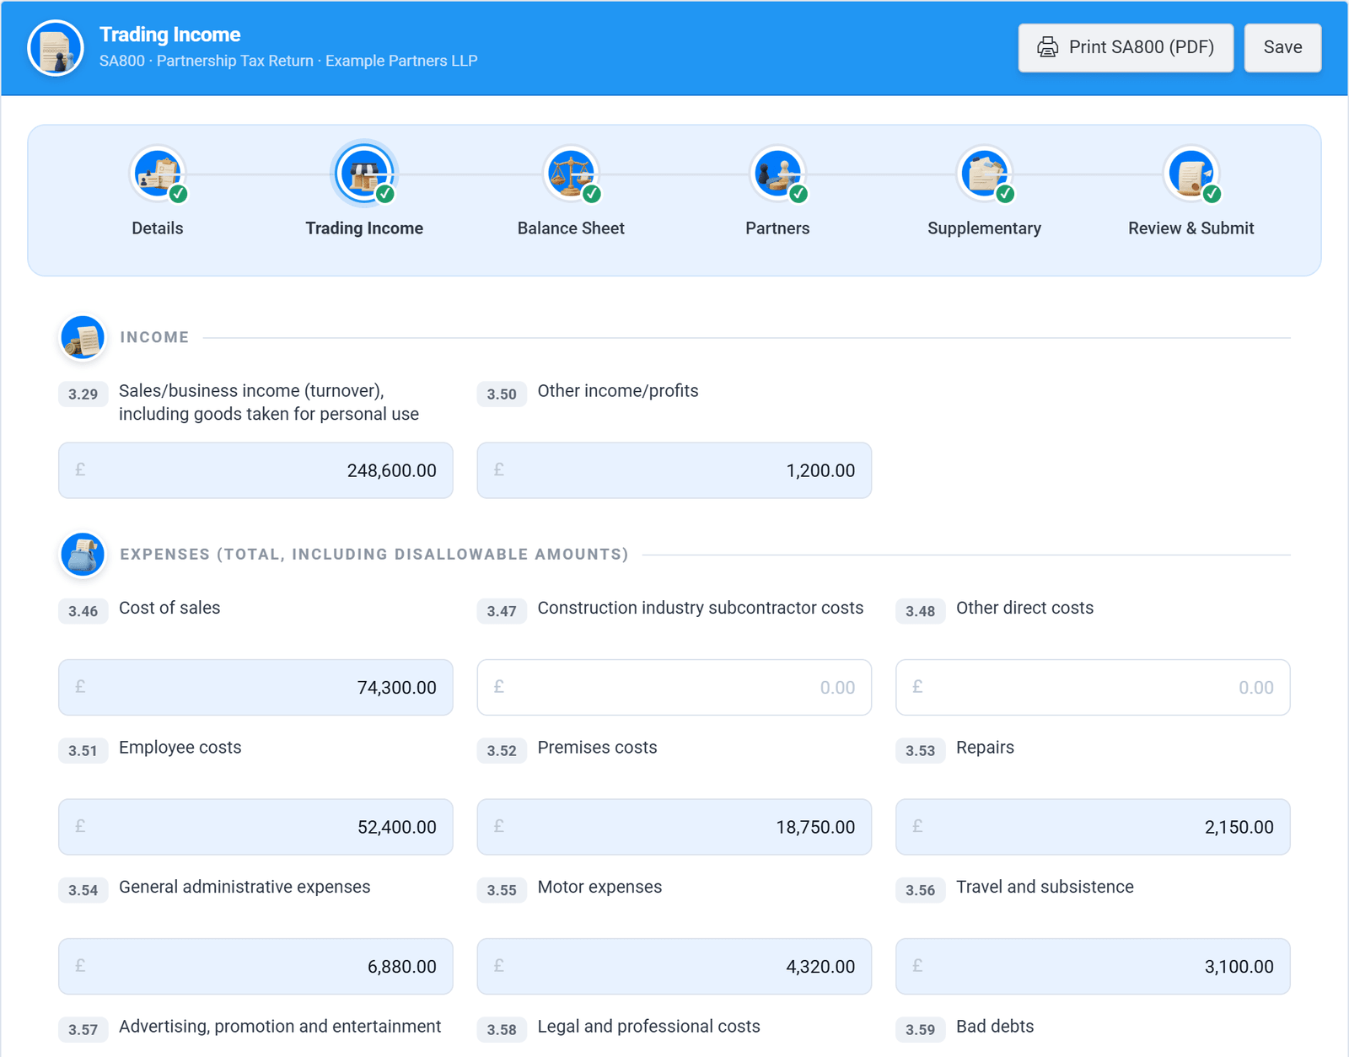Edit the Cost of sales amount field
Image resolution: width=1349 pixels, height=1057 pixels.
[255, 688]
